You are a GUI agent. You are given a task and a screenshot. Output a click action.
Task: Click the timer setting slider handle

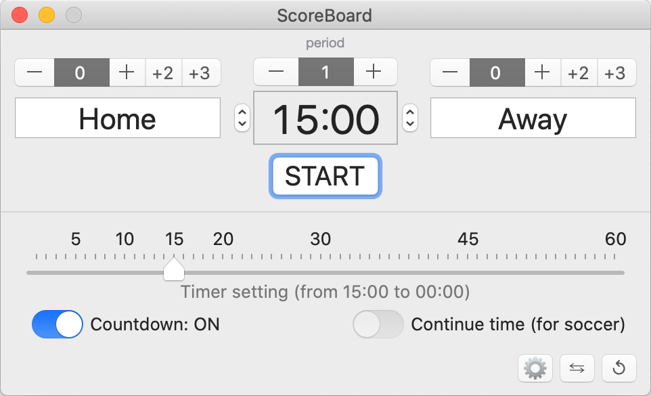tap(173, 269)
